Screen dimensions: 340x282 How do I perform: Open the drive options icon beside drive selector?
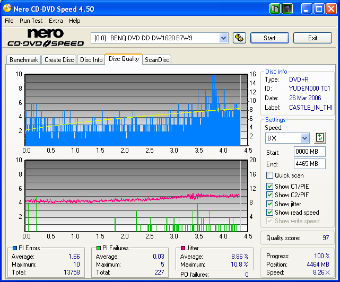point(239,38)
